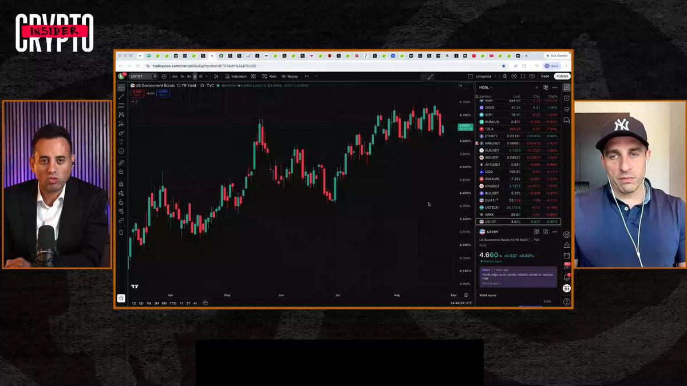Start bar Replay mode
This screenshot has width=687, height=386.
pyautogui.click(x=290, y=76)
